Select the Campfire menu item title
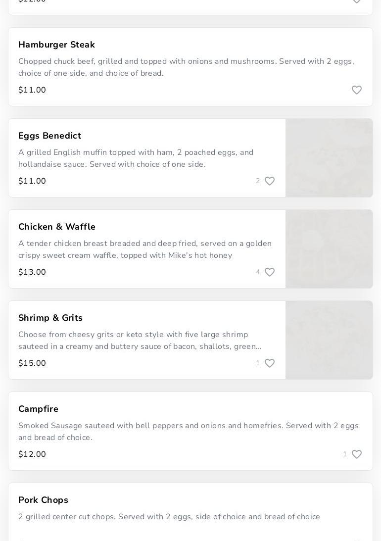The height and width of the screenshot is (541, 381). pyautogui.click(x=38, y=409)
